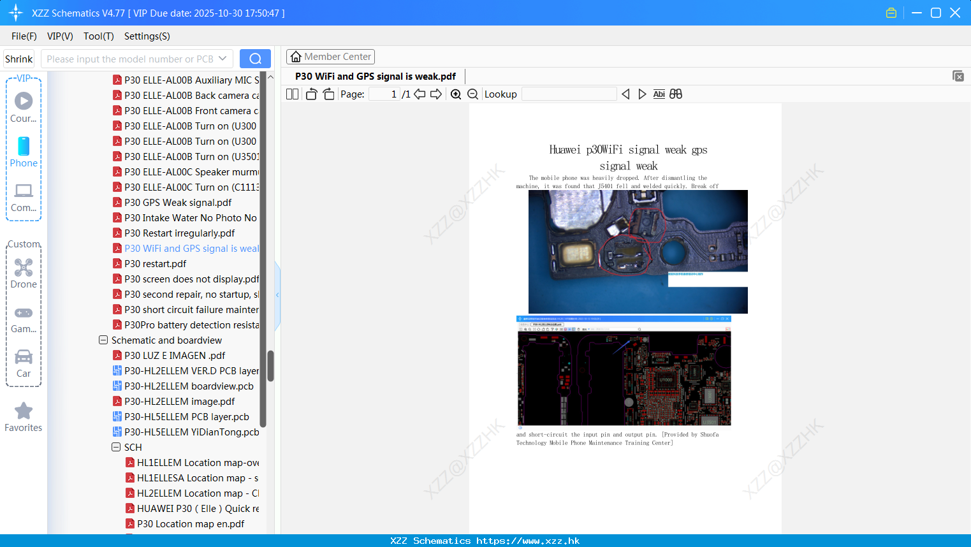Find next lookup match triangle

[642, 94]
